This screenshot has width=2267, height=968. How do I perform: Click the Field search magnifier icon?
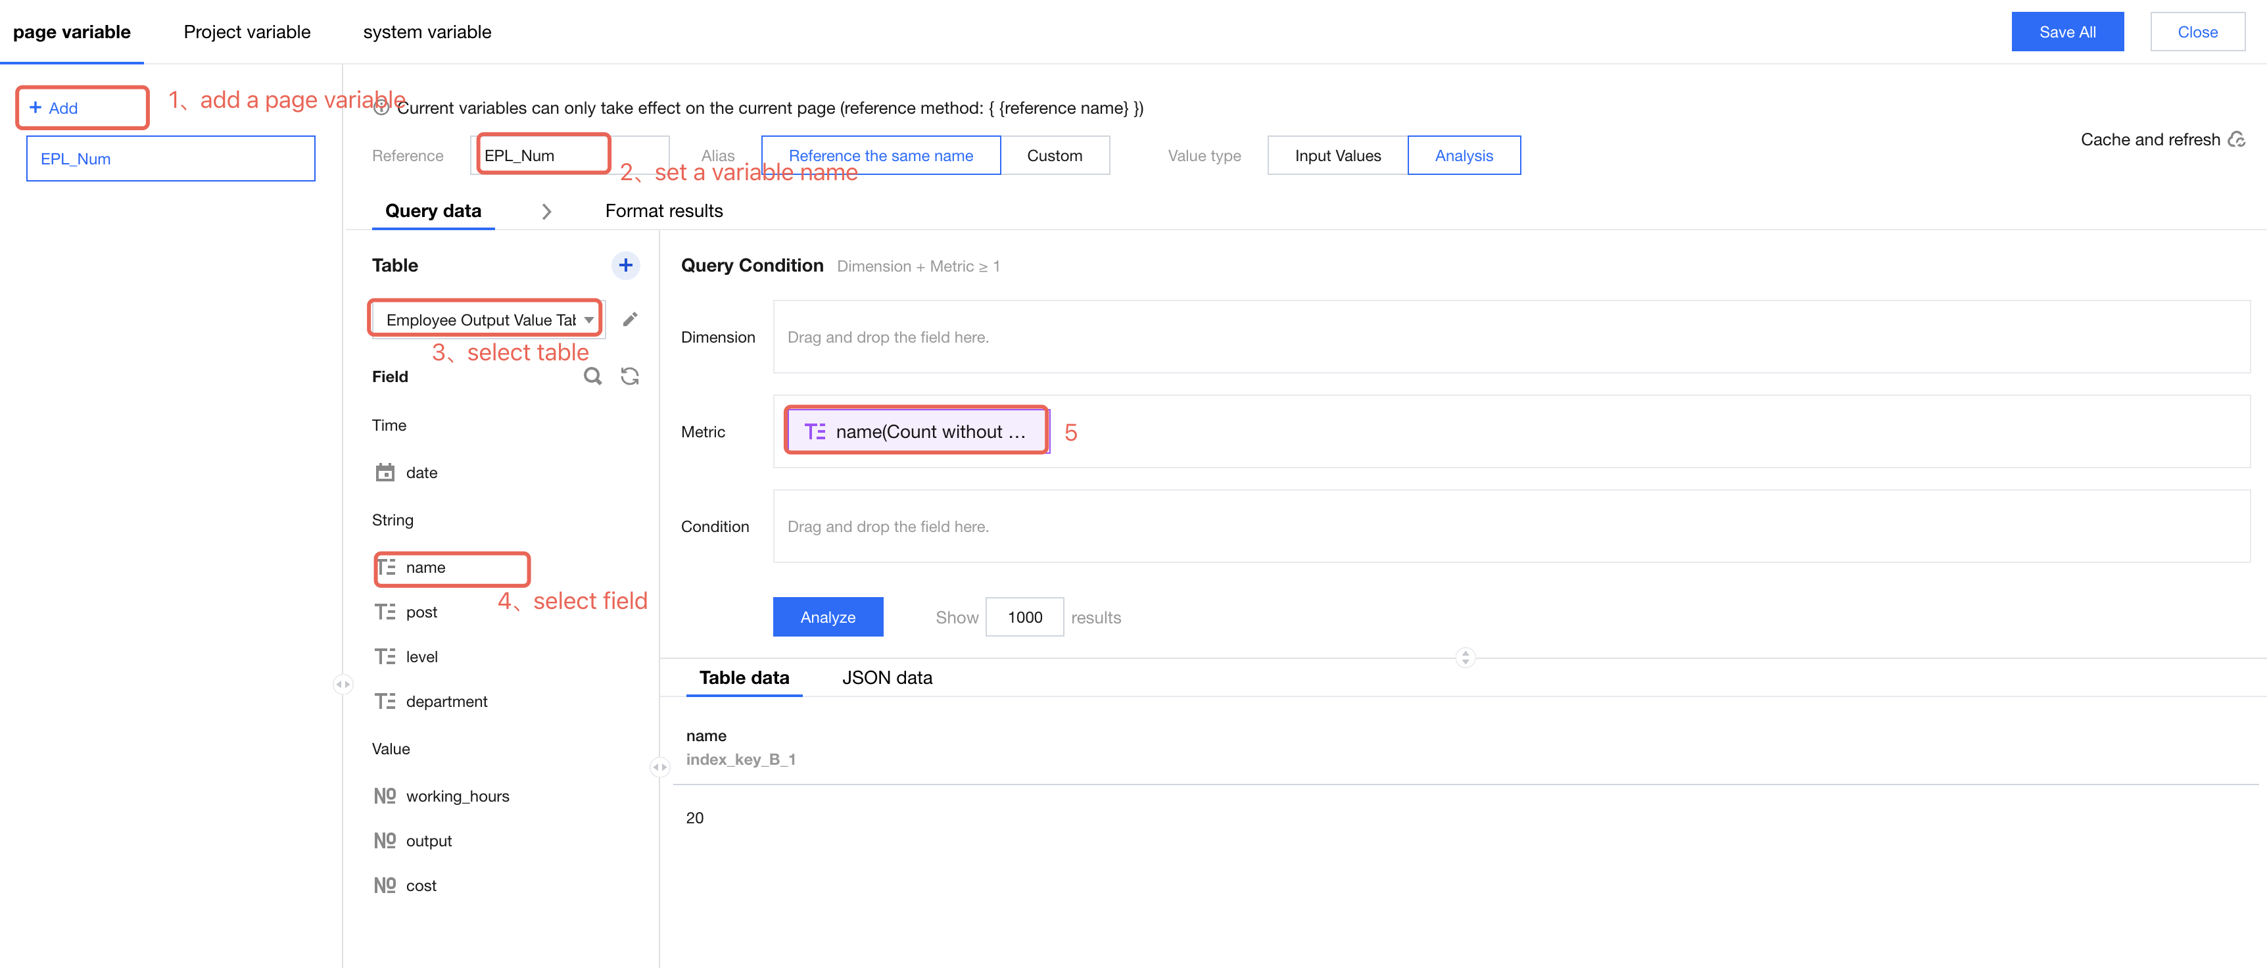pyautogui.click(x=592, y=377)
